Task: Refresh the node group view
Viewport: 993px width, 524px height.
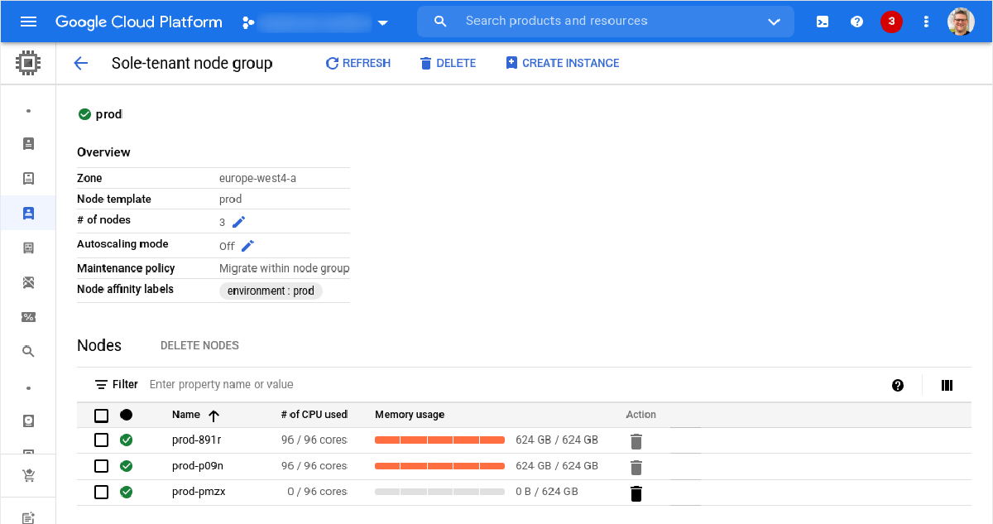Action: click(357, 63)
